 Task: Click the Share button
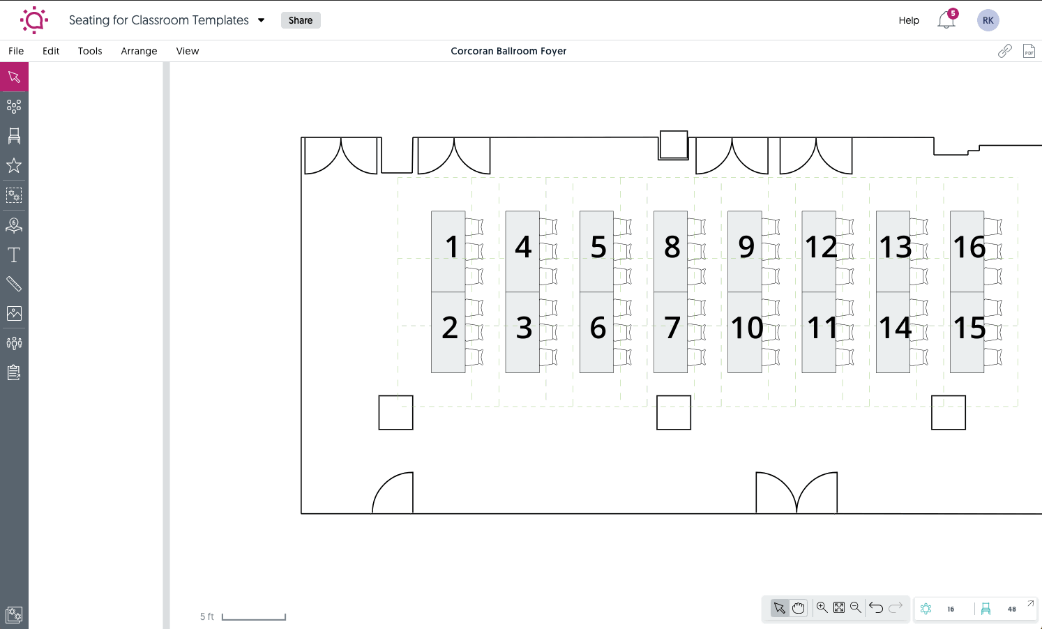click(300, 20)
